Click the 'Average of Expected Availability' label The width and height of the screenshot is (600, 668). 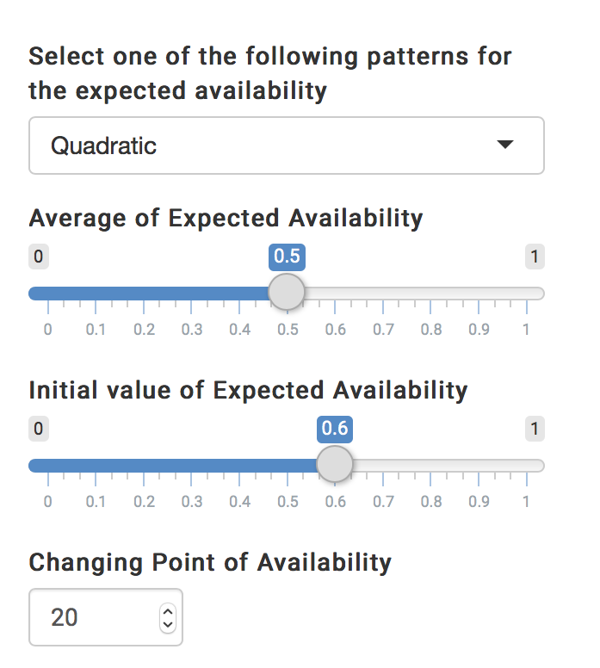(226, 219)
